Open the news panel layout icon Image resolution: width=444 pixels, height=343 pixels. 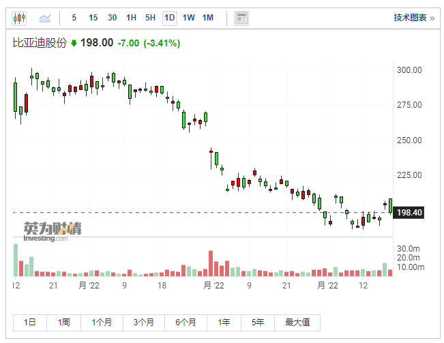coord(241,18)
